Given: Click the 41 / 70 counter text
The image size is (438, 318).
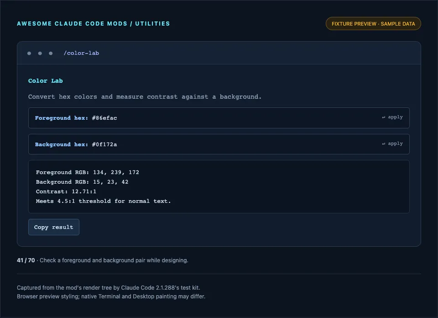Looking at the screenshot, I should click(26, 260).
